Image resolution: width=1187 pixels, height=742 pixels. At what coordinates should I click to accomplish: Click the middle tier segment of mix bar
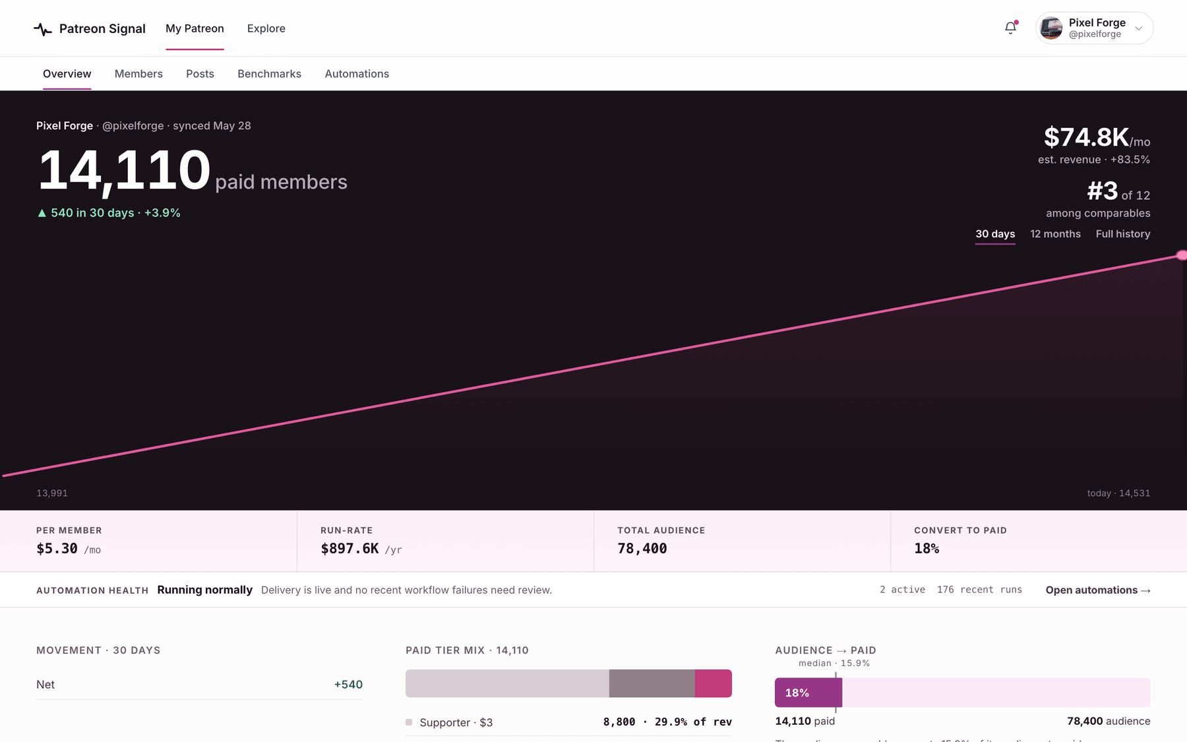pos(652,683)
